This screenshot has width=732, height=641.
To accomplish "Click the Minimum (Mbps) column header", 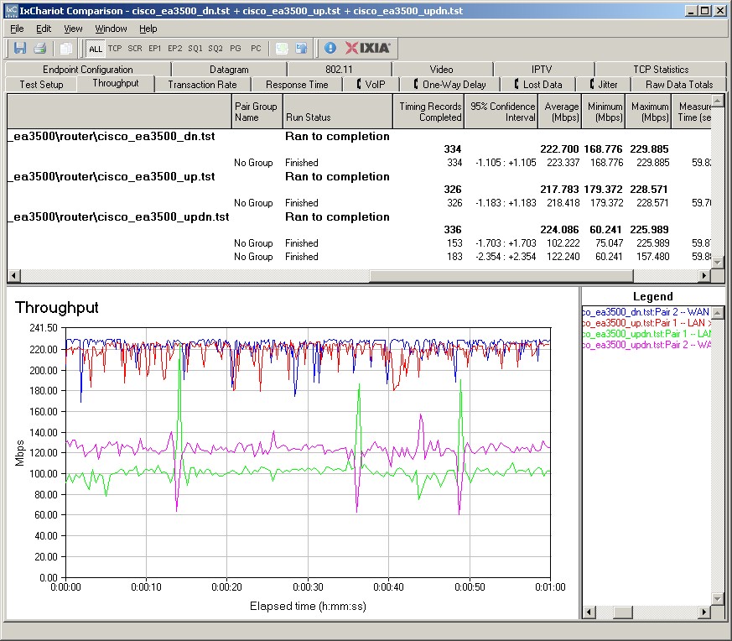I will pyautogui.click(x=603, y=112).
